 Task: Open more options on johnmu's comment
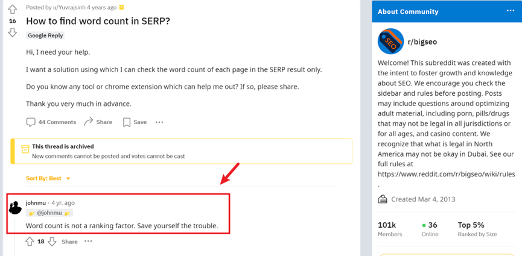[88, 242]
